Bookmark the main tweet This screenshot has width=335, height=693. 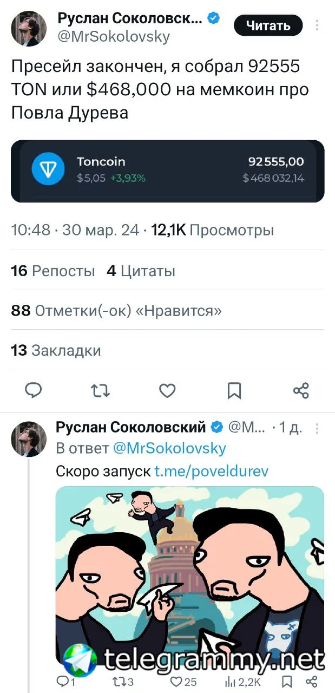[234, 390]
